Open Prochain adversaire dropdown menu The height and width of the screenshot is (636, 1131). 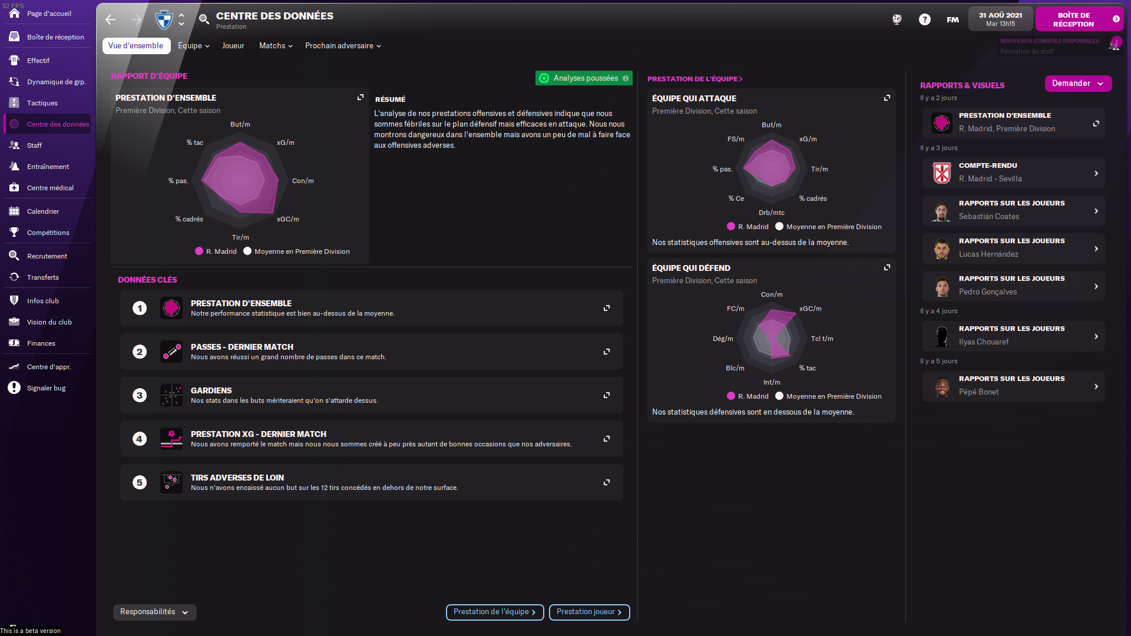click(343, 45)
